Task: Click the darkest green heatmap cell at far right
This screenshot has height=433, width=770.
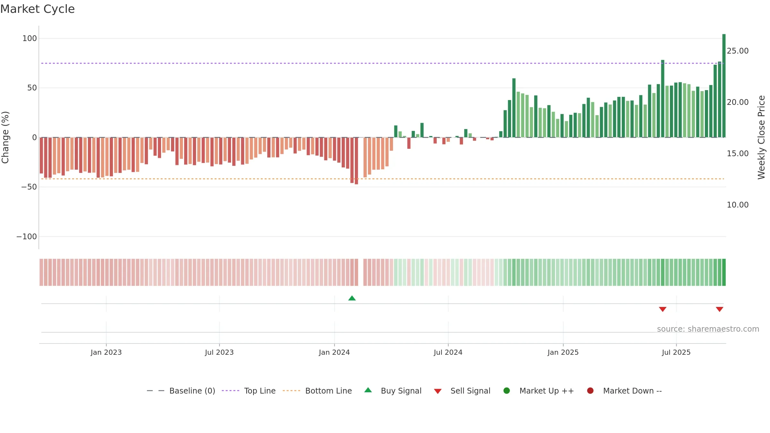Action: pos(724,272)
